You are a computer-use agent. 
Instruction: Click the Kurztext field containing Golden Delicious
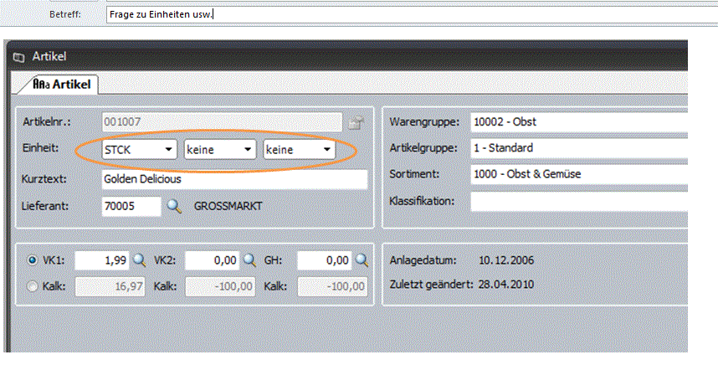click(x=233, y=179)
